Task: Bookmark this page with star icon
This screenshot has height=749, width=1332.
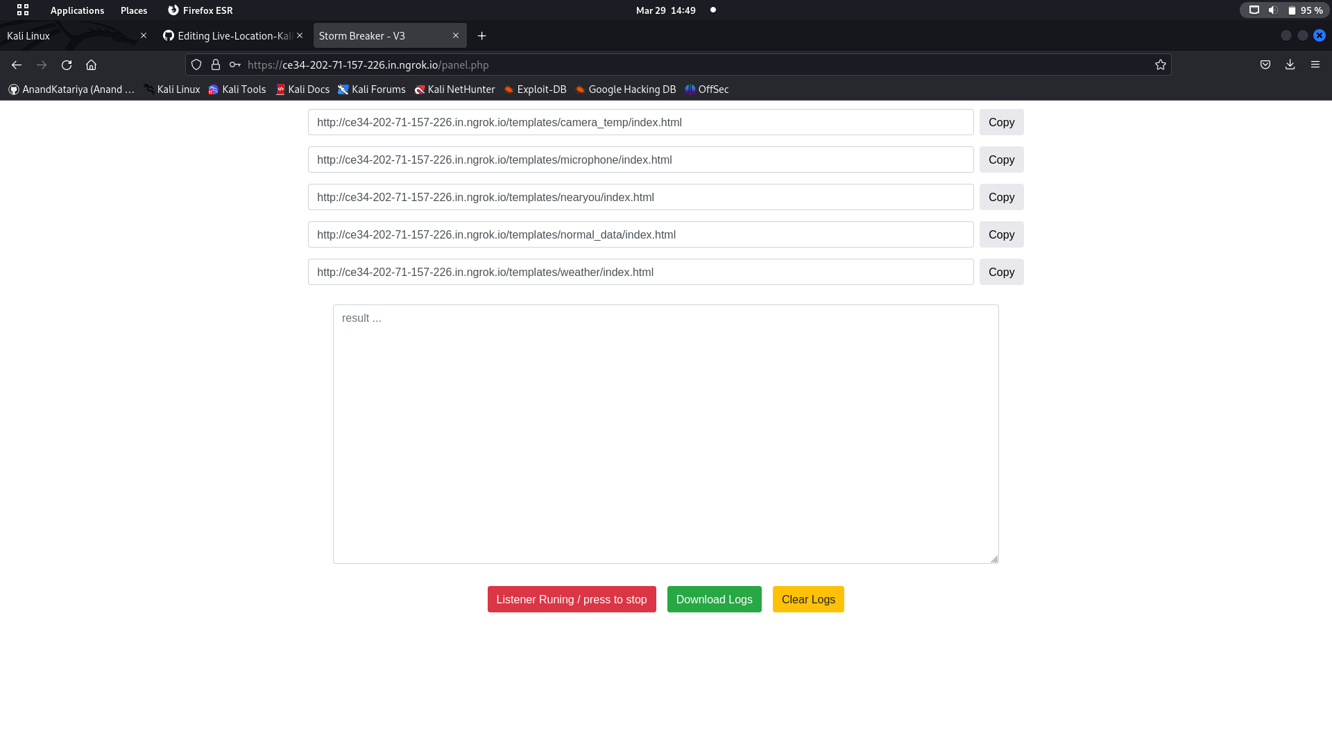Action: [1160, 64]
